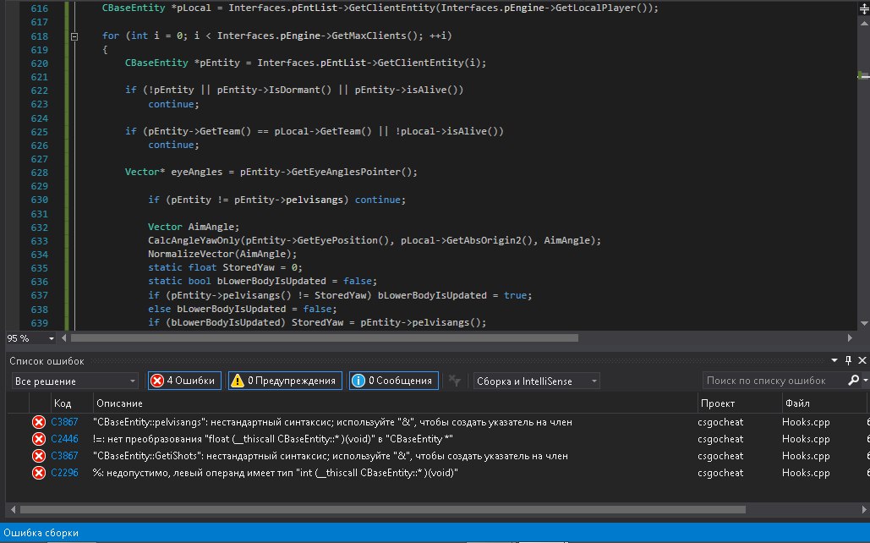Click the search magnifier icon in error list
The width and height of the screenshot is (870, 543).
click(x=853, y=381)
